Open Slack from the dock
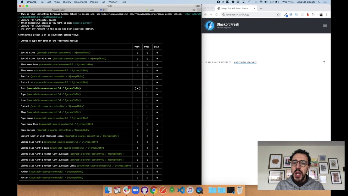 (126, 190)
